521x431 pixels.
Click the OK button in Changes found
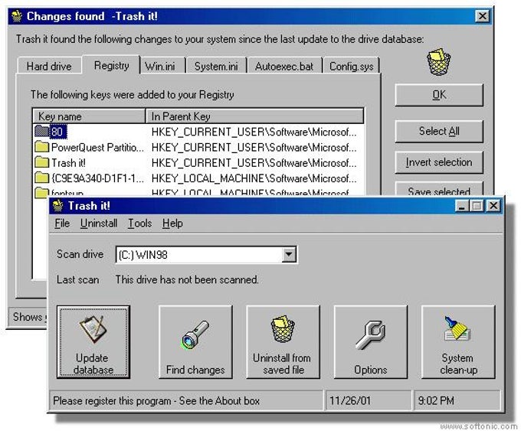[439, 95]
